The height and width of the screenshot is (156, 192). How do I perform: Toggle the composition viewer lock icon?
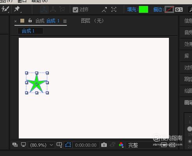[x=30, y=20]
